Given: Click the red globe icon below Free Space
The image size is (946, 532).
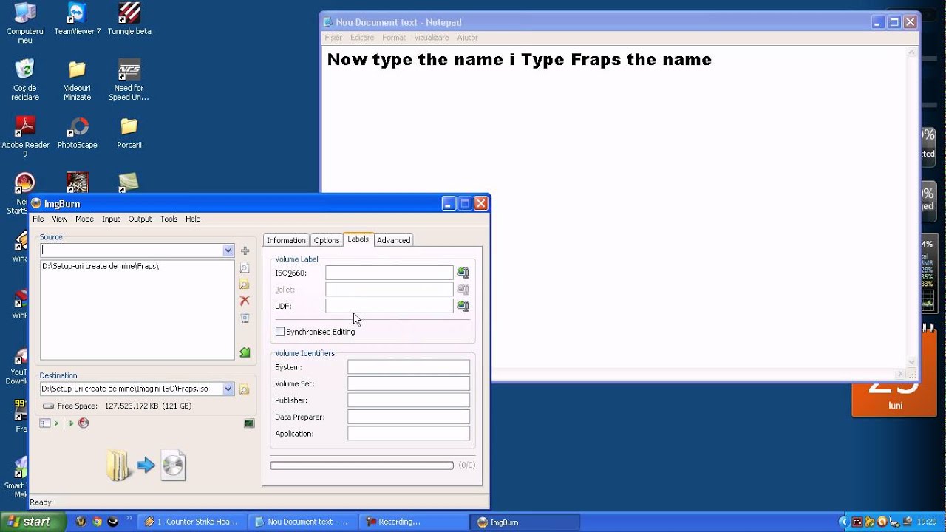Looking at the screenshot, I should coord(84,423).
